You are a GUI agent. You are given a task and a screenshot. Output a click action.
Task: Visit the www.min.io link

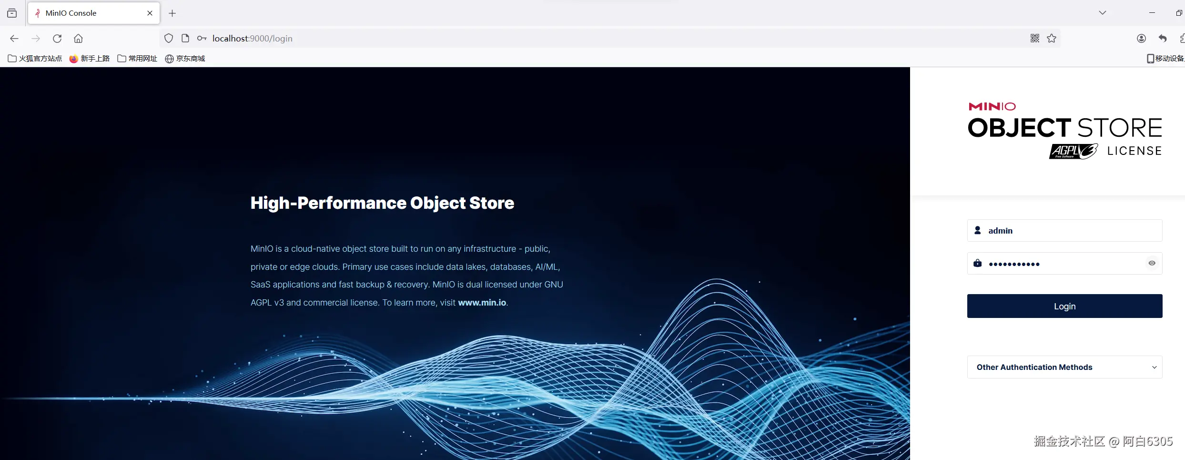coord(482,303)
